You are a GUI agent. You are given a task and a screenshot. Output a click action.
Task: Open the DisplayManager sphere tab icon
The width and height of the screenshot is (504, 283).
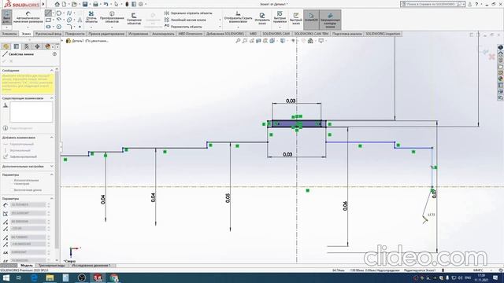[47, 46]
